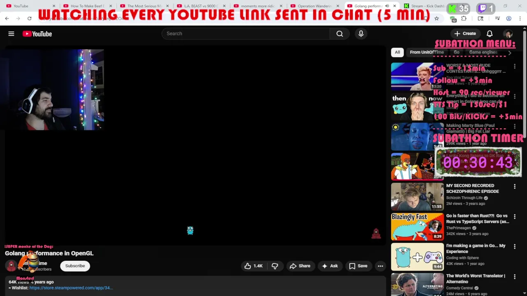Open the YouTube hamburger guide menu
Viewport: 527px width, 296px height.
pyautogui.click(x=11, y=34)
